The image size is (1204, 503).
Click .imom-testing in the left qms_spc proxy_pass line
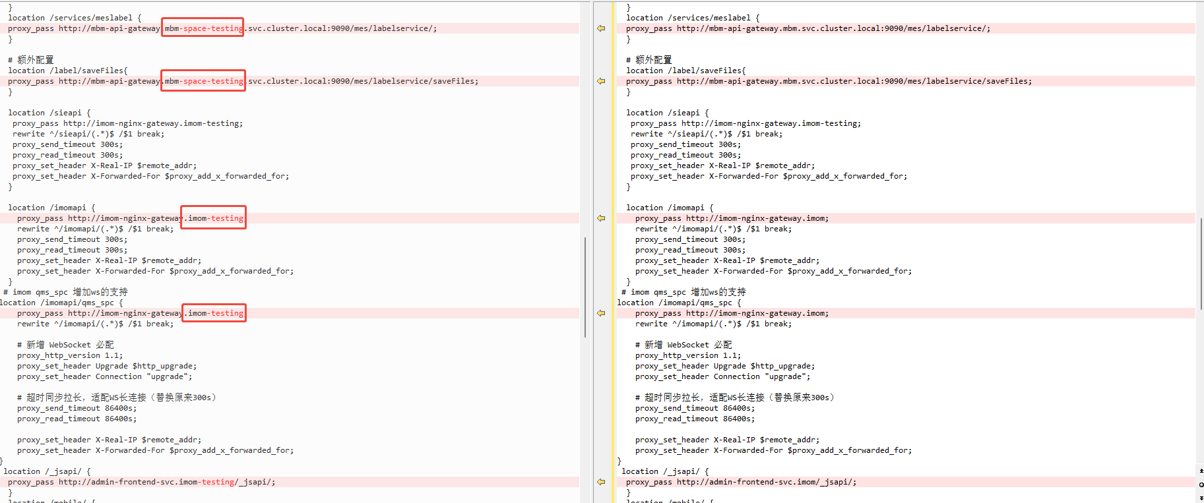(x=214, y=313)
